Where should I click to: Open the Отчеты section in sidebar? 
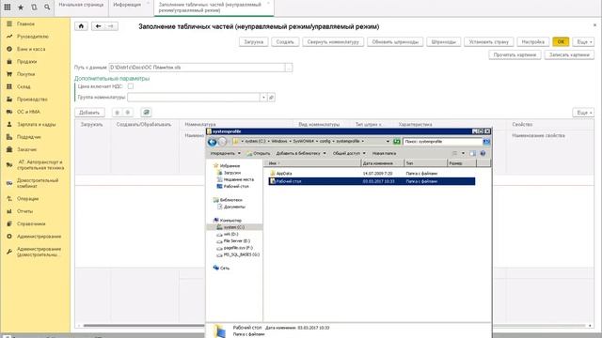pyautogui.click(x=24, y=211)
